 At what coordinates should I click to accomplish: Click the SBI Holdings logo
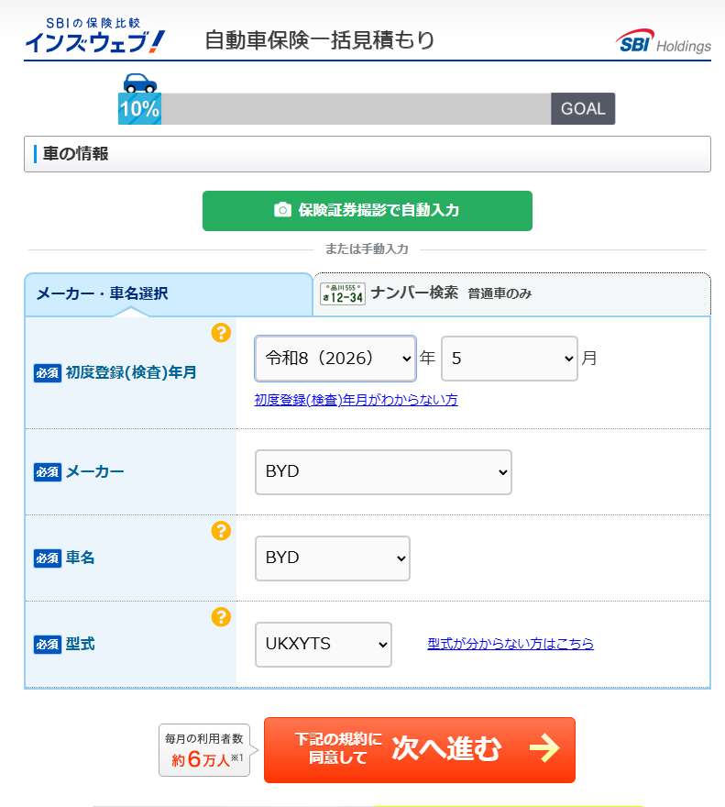tap(663, 41)
